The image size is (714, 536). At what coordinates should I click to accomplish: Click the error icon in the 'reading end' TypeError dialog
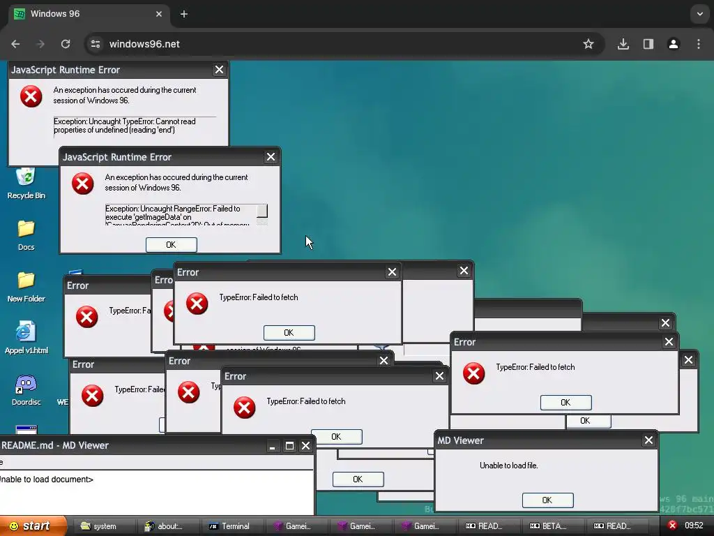(x=31, y=96)
